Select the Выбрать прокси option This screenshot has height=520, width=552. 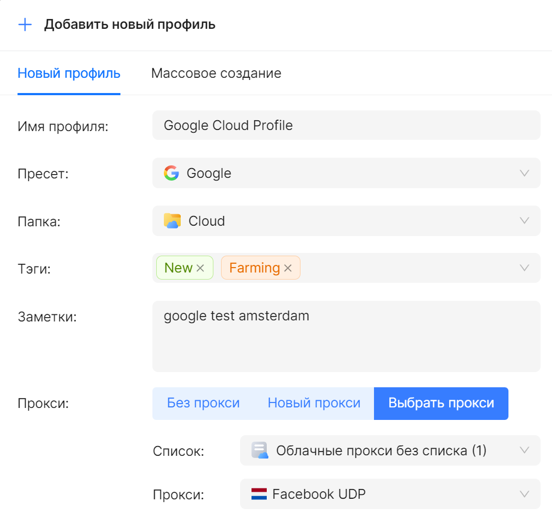tap(441, 403)
